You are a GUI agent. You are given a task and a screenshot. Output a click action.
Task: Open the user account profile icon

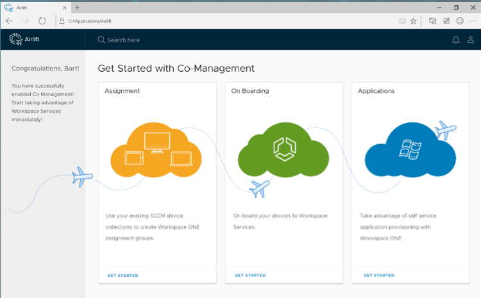click(471, 40)
